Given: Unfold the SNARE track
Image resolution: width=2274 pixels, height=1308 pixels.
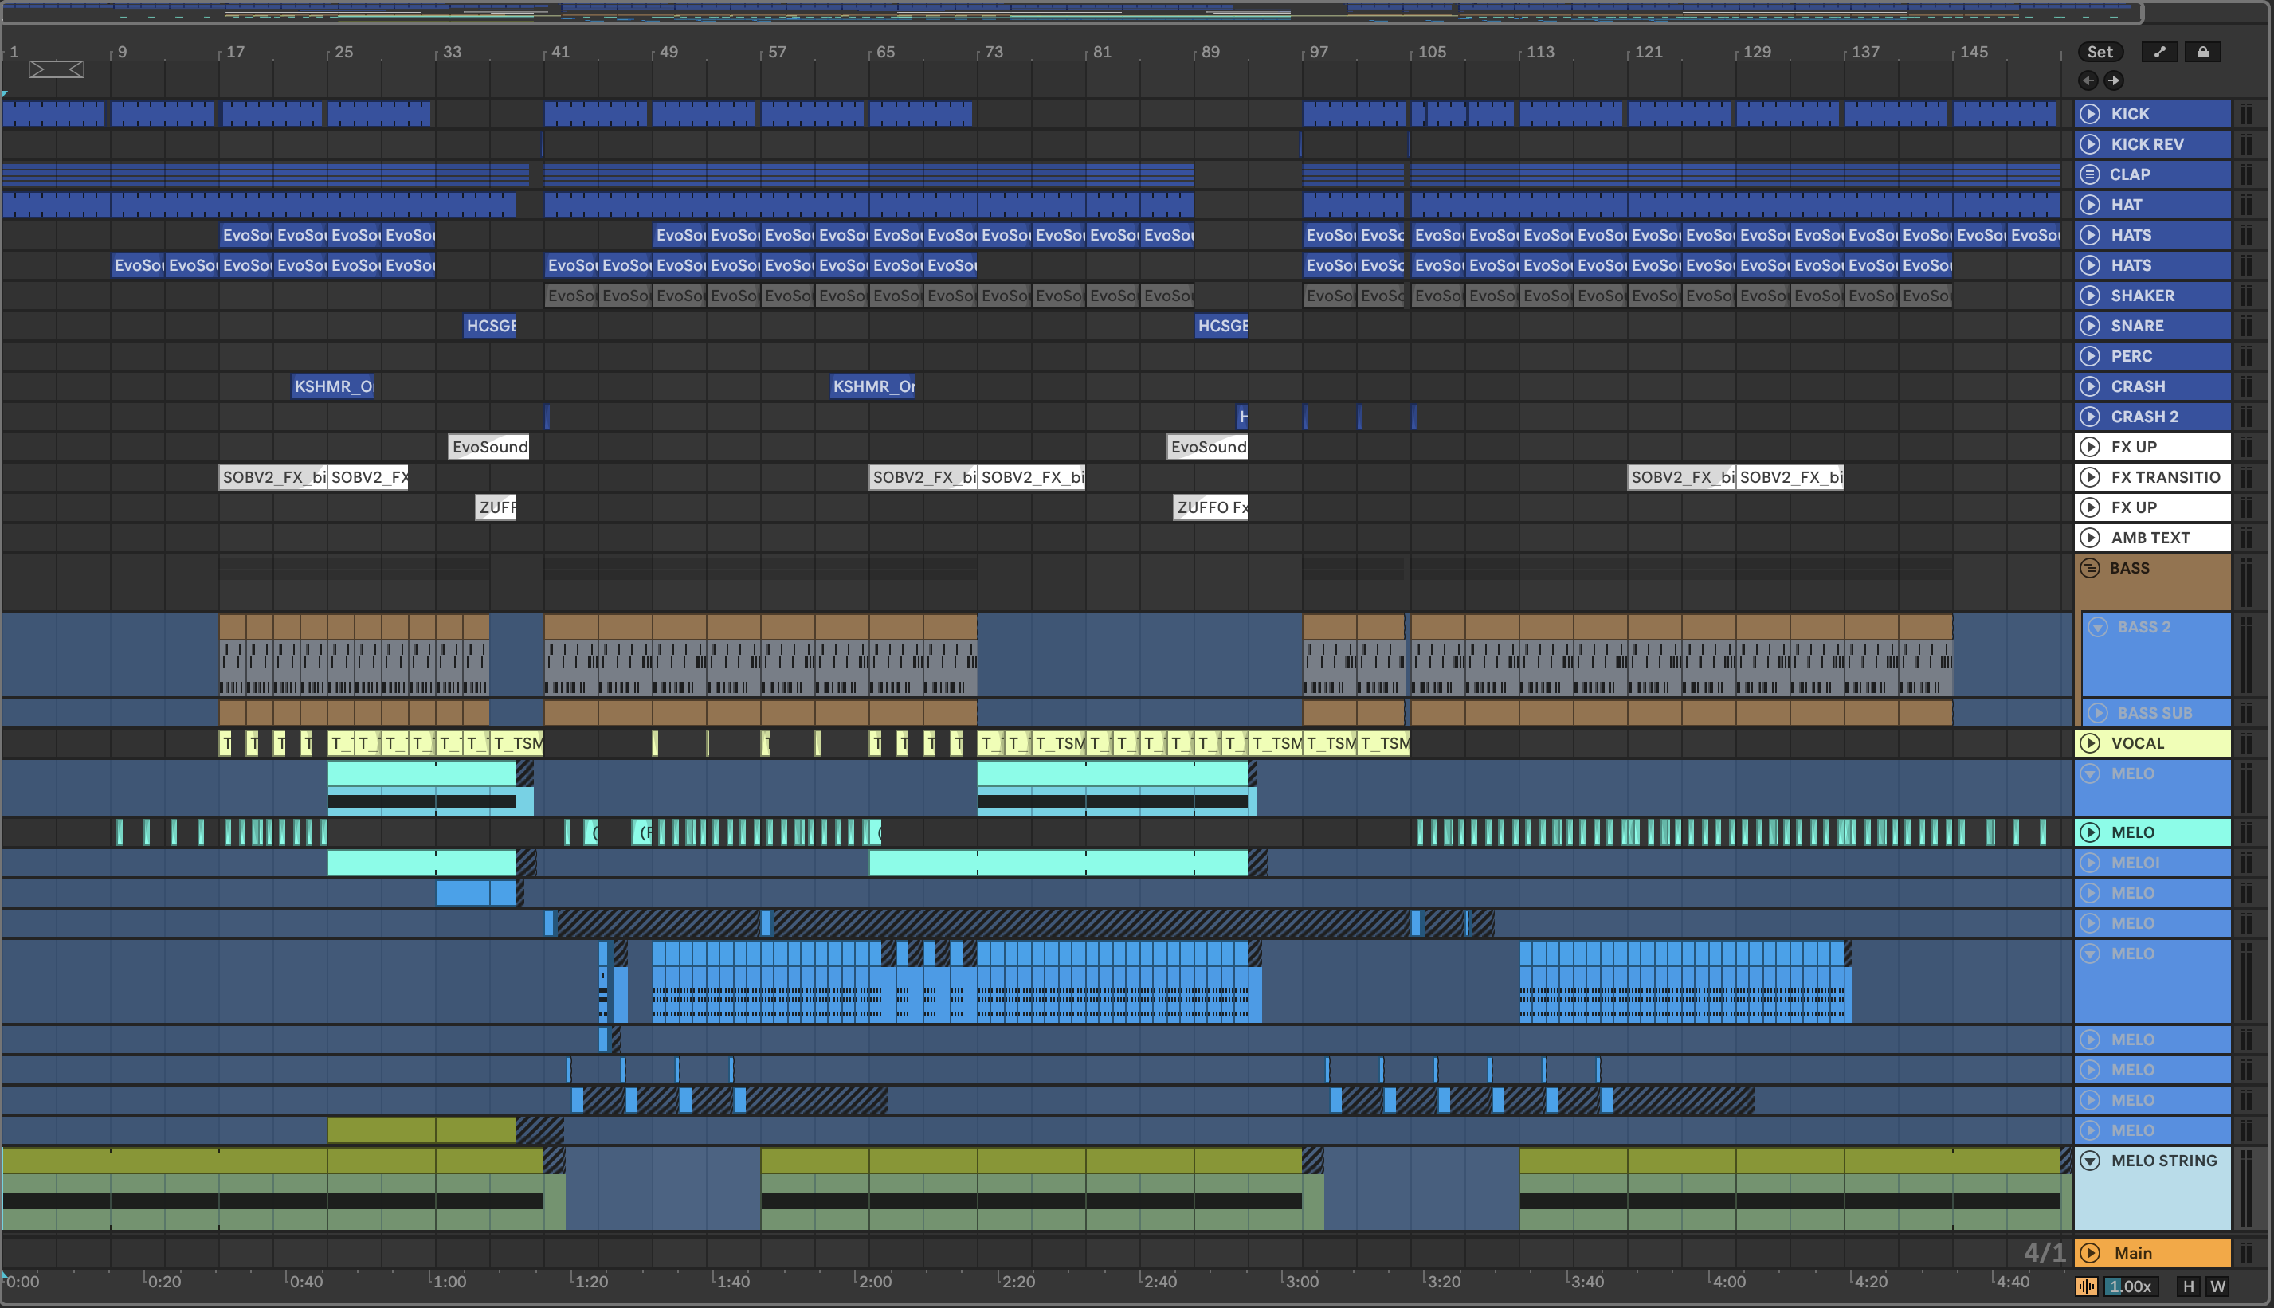Looking at the screenshot, I should point(2090,326).
